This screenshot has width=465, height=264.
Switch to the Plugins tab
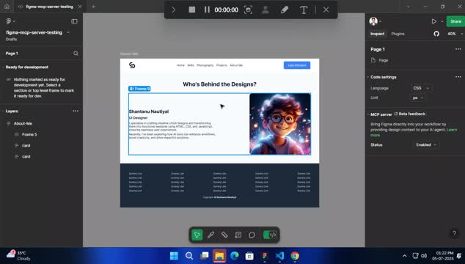[x=398, y=34]
